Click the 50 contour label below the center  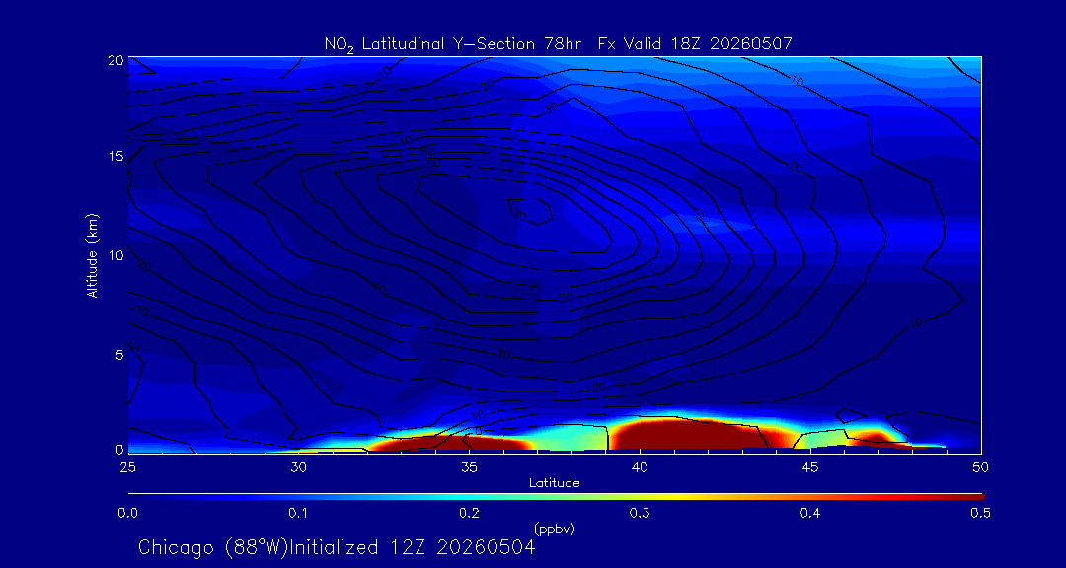(x=567, y=298)
